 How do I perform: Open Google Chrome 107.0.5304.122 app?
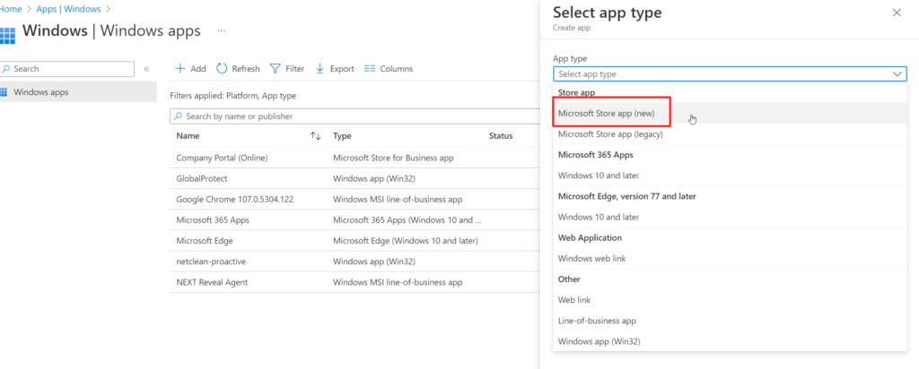coord(235,200)
